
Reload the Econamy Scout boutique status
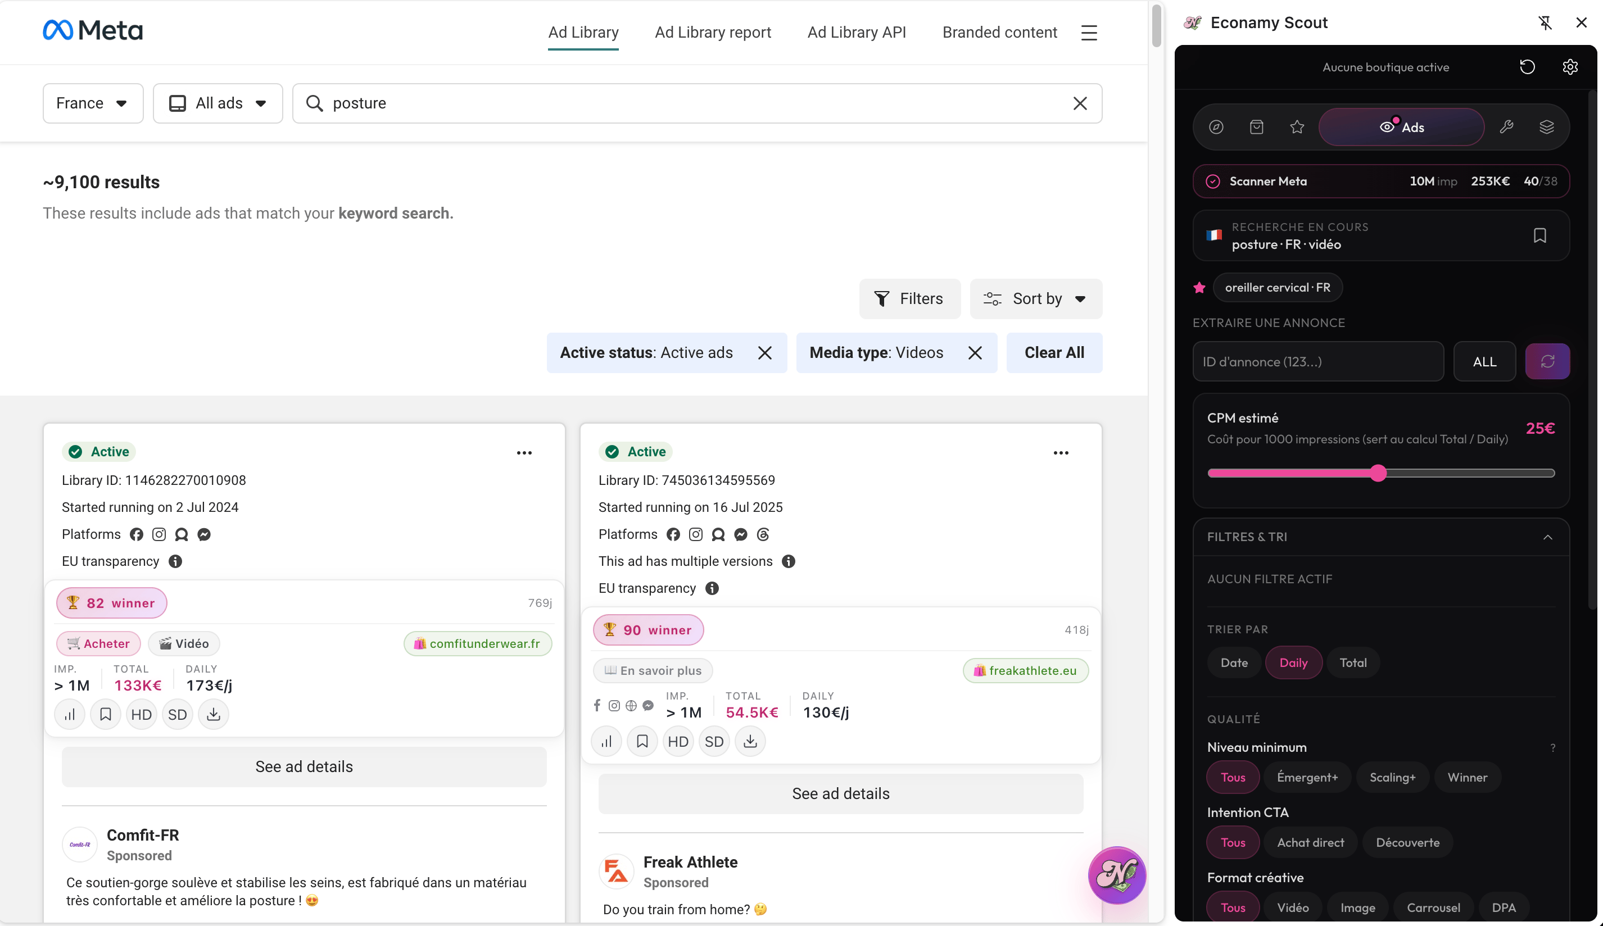click(1527, 67)
